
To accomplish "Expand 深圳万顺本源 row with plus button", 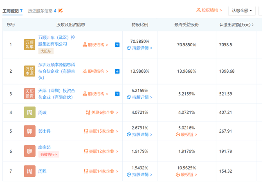I will tap(117, 71).
